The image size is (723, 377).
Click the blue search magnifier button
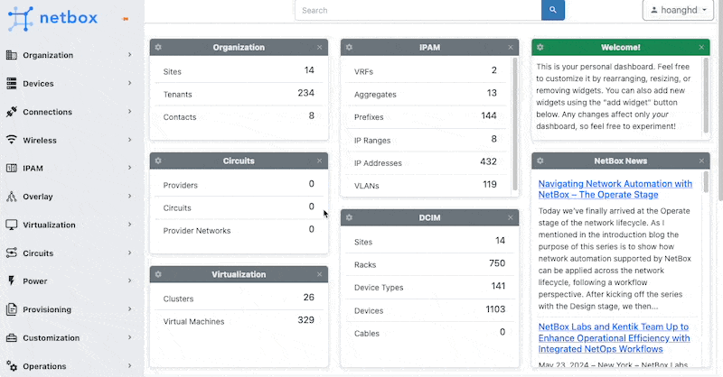[553, 10]
